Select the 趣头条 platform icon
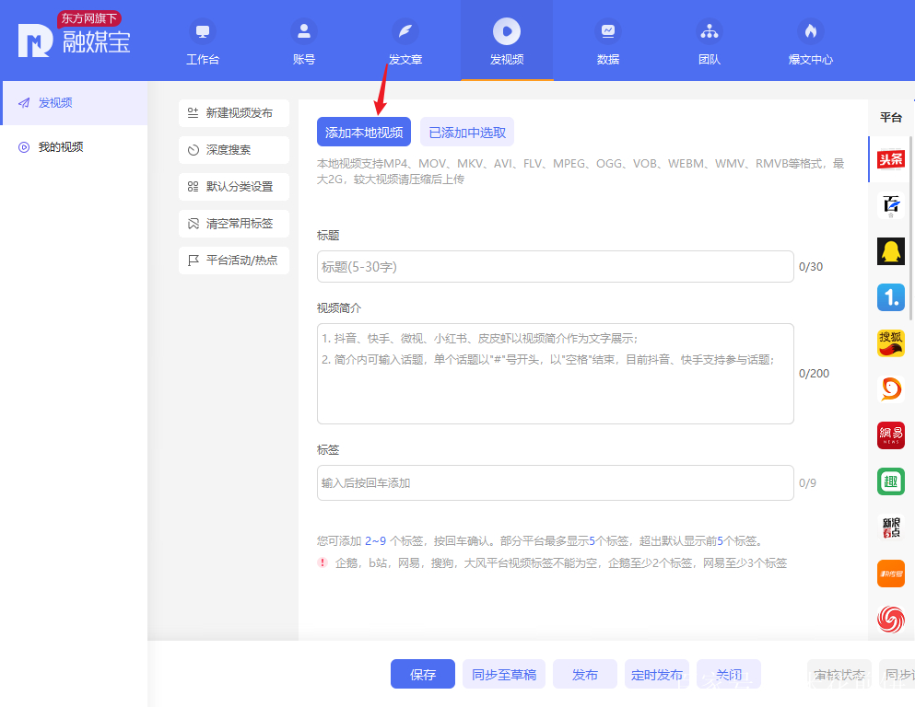 click(890, 481)
